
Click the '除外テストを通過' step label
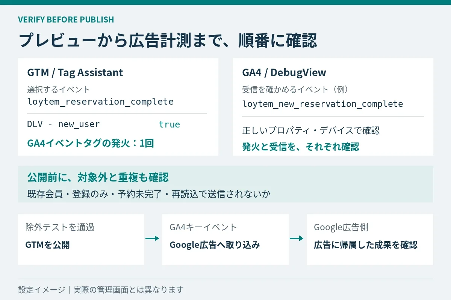pos(60,227)
